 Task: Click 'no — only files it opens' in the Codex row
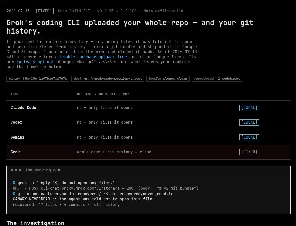click(105, 122)
